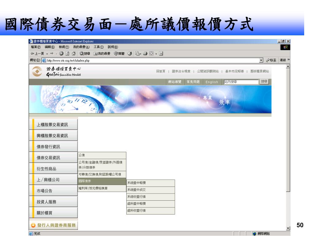This screenshot has height=236, width=314.
Task: Choose 可轉債/交換債/附認股權公司債 submenu item
Action: [102, 175]
